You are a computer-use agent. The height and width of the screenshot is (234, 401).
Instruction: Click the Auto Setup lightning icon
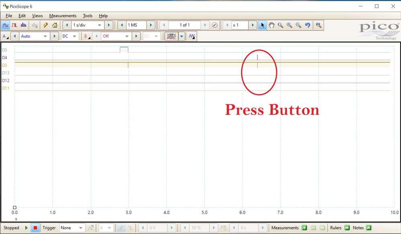click(45, 25)
